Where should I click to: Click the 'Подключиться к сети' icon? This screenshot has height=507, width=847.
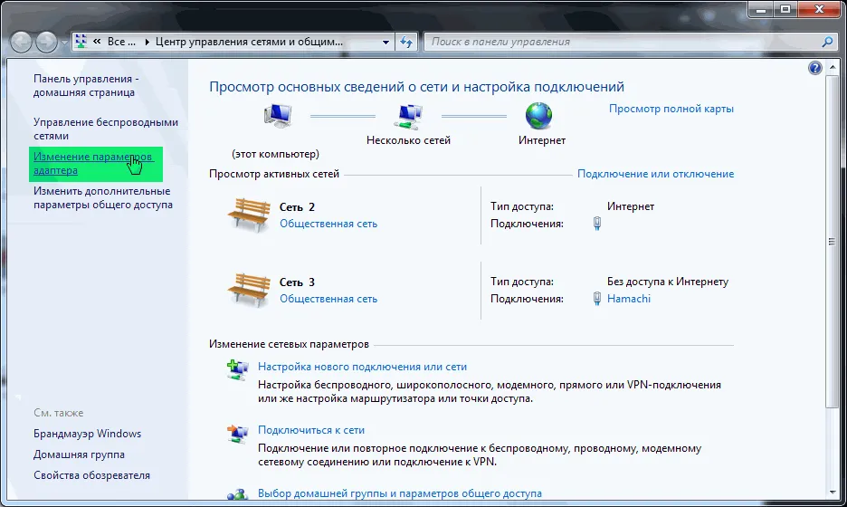237,432
